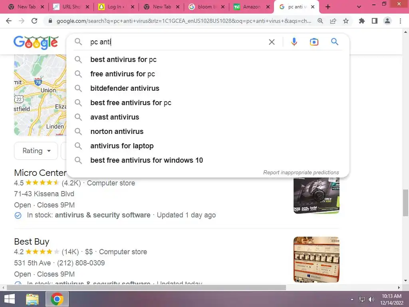409x307 pixels.
Task: Click the Google holiday logo
Action: [36, 43]
